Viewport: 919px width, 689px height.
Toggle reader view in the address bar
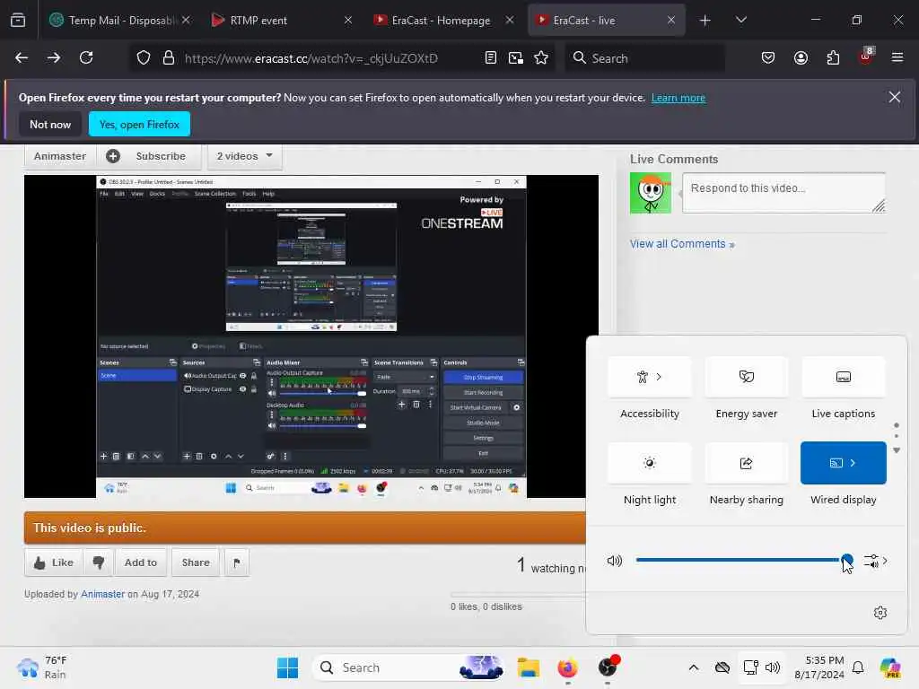click(491, 58)
